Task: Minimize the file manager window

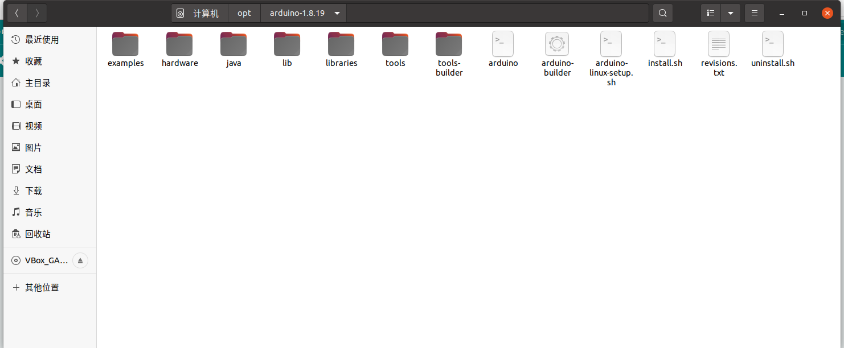Action: 782,13
